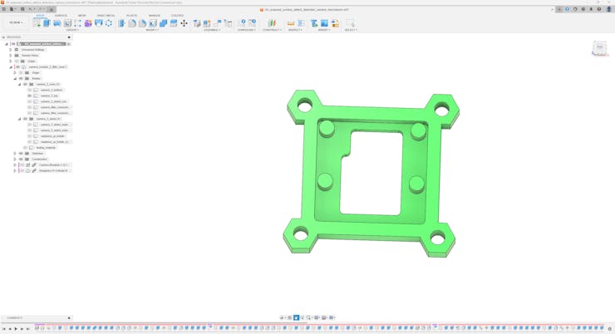This screenshot has height=334, width=615.
Task: Expand the Named Views node
Action: click(11, 56)
